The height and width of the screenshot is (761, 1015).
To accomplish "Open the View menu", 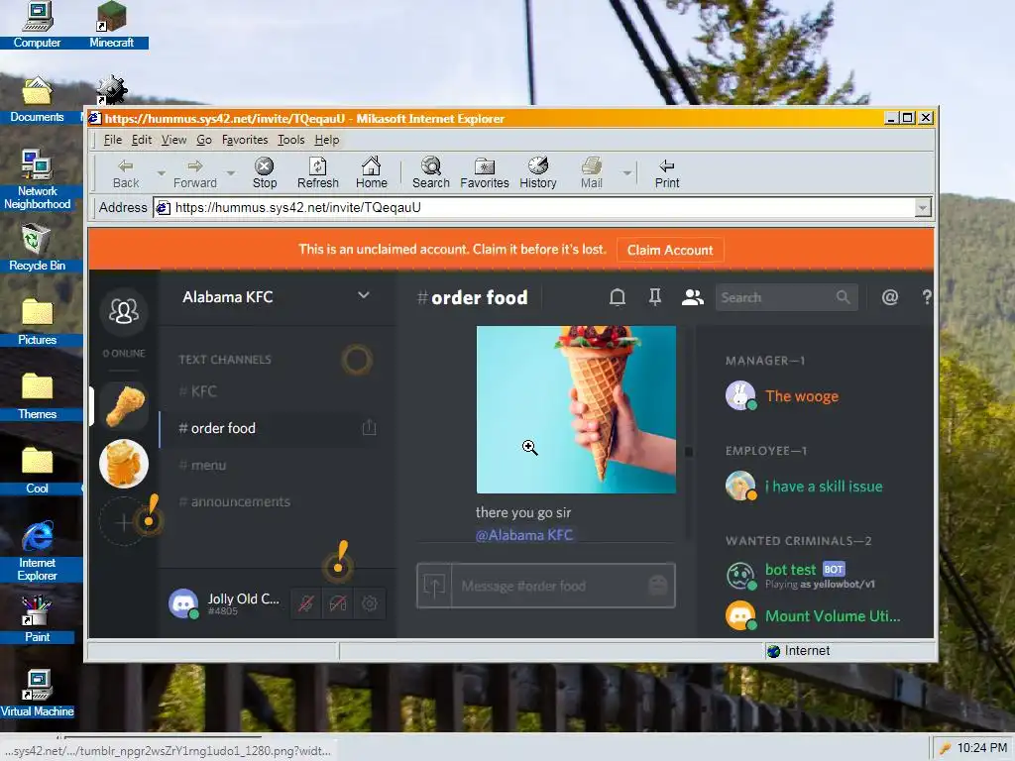I will tap(173, 140).
